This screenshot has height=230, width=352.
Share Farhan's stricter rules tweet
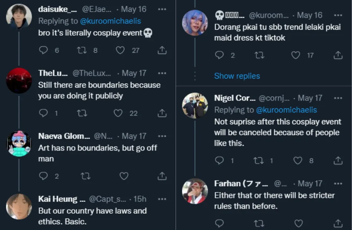tap(338, 223)
